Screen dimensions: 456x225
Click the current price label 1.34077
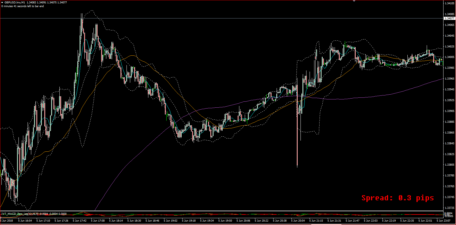[x=449, y=18]
